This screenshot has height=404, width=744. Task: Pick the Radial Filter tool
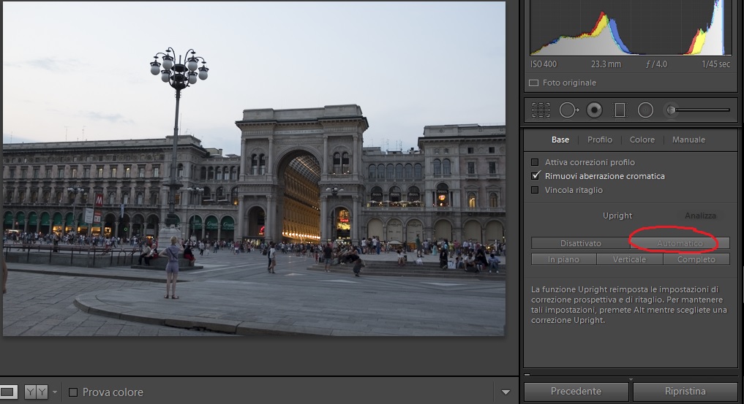tap(645, 110)
